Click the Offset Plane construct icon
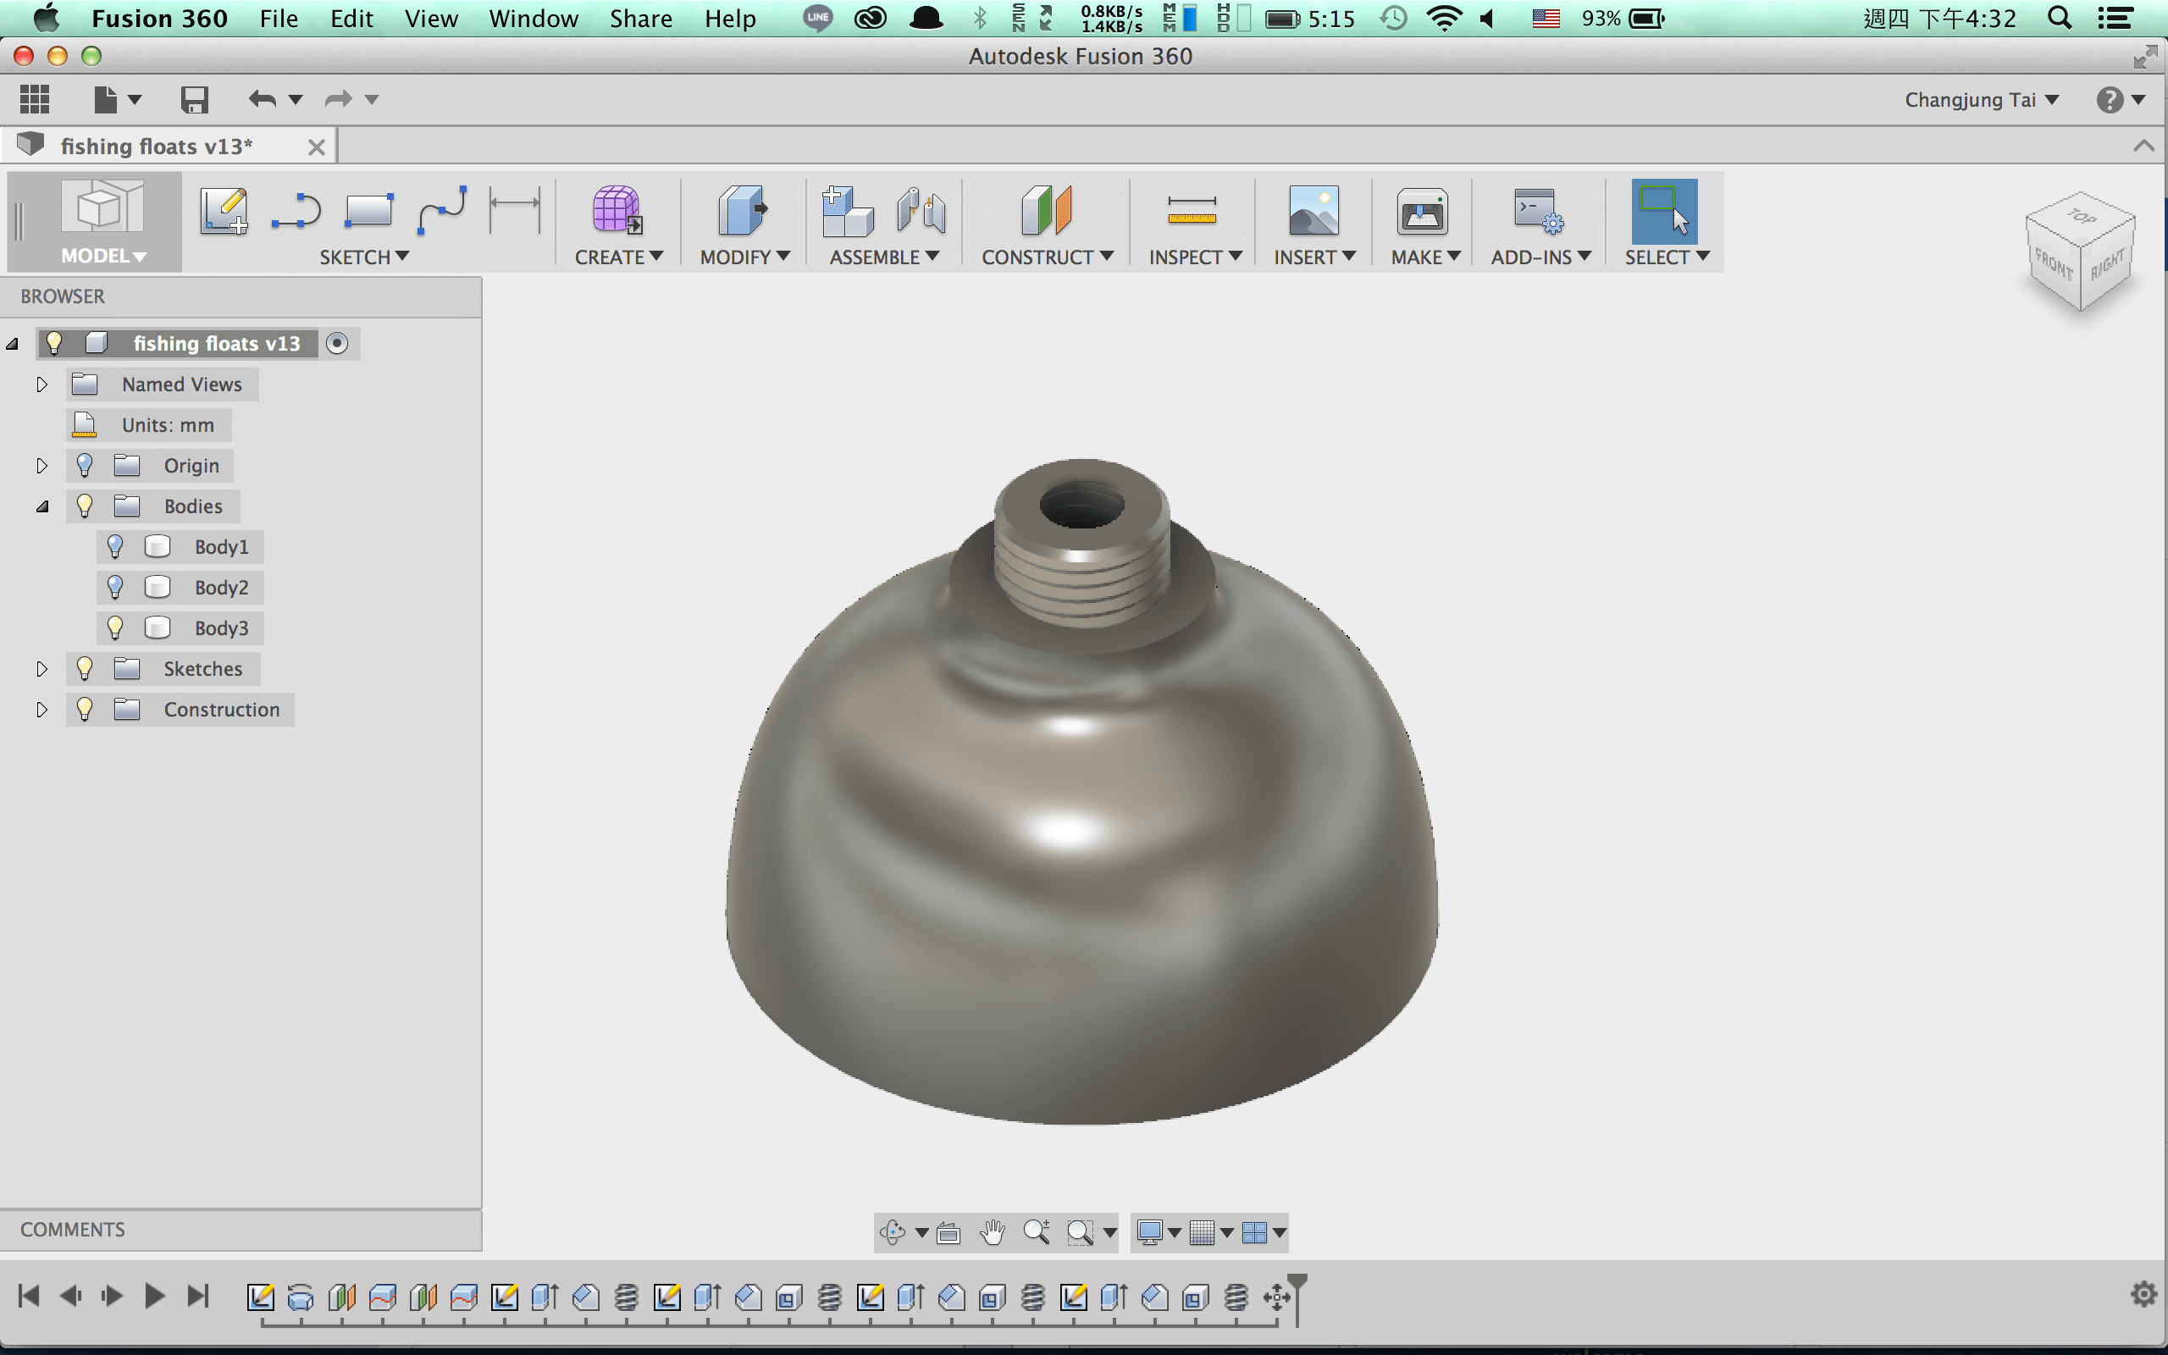The width and height of the screenshot is (2168, 1355). click(1047, 212)
